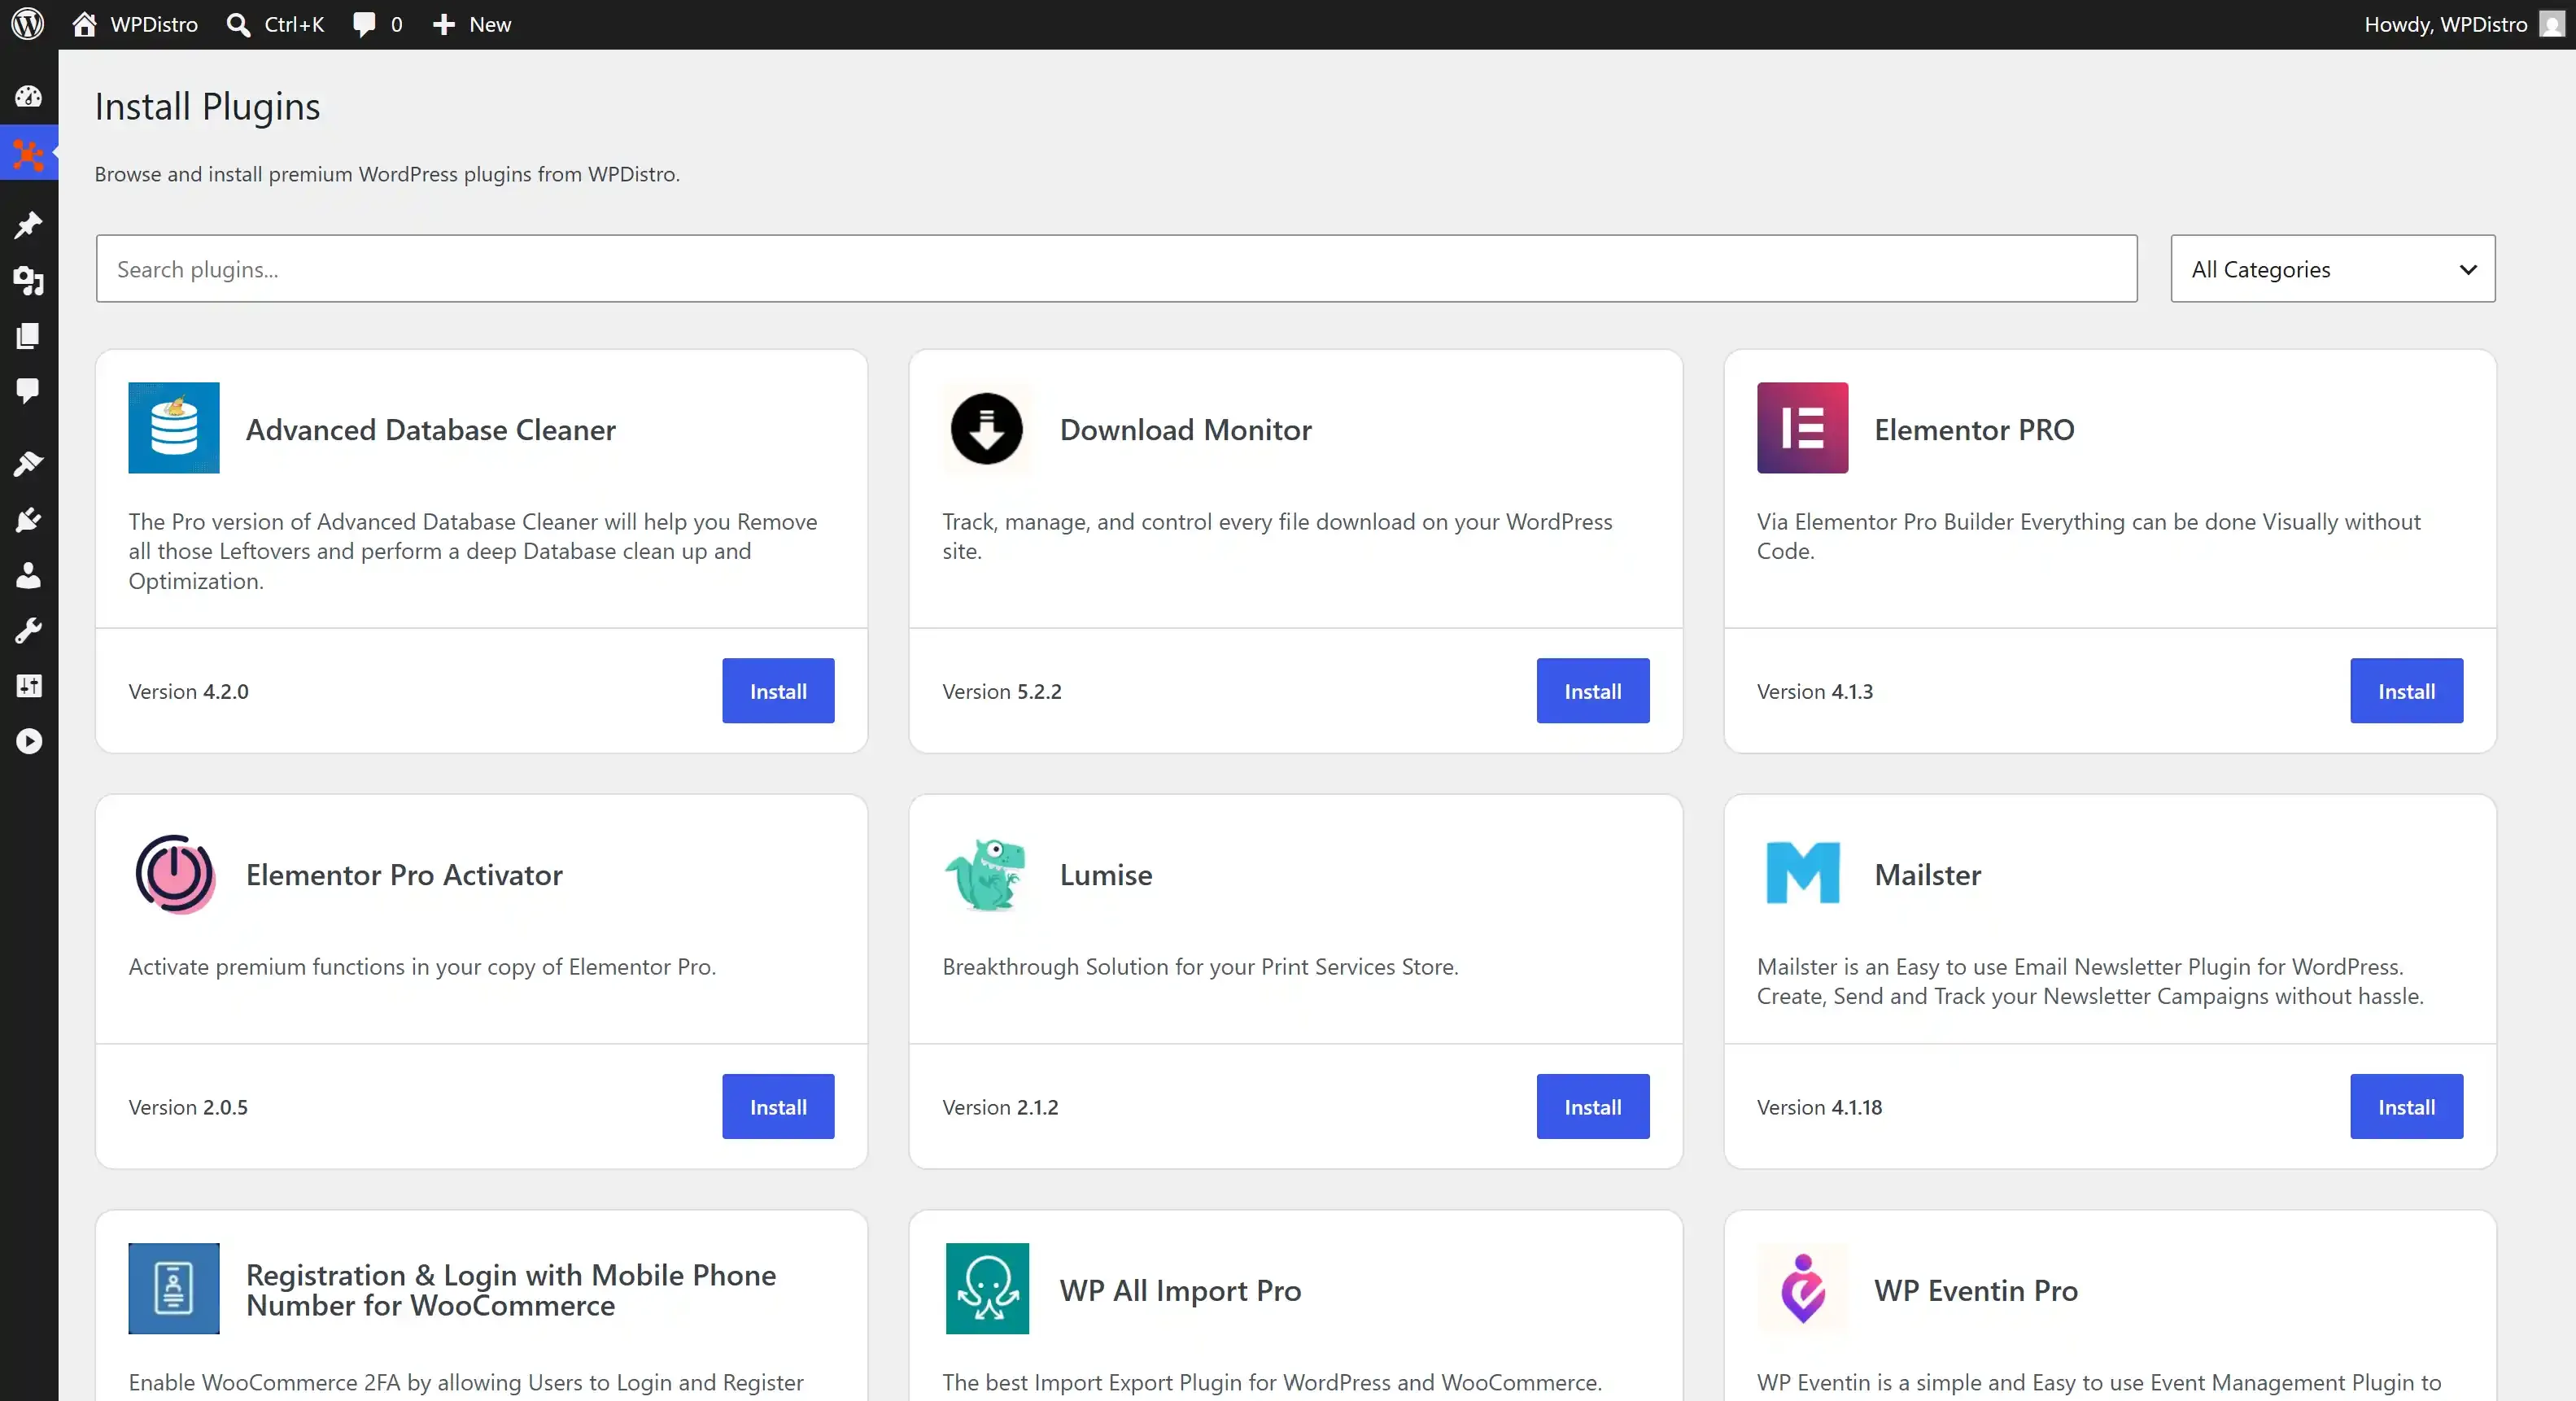The image size is (2576, 1401).
Task: Collapse the admin menu via play icon
Action: [28, 741]
